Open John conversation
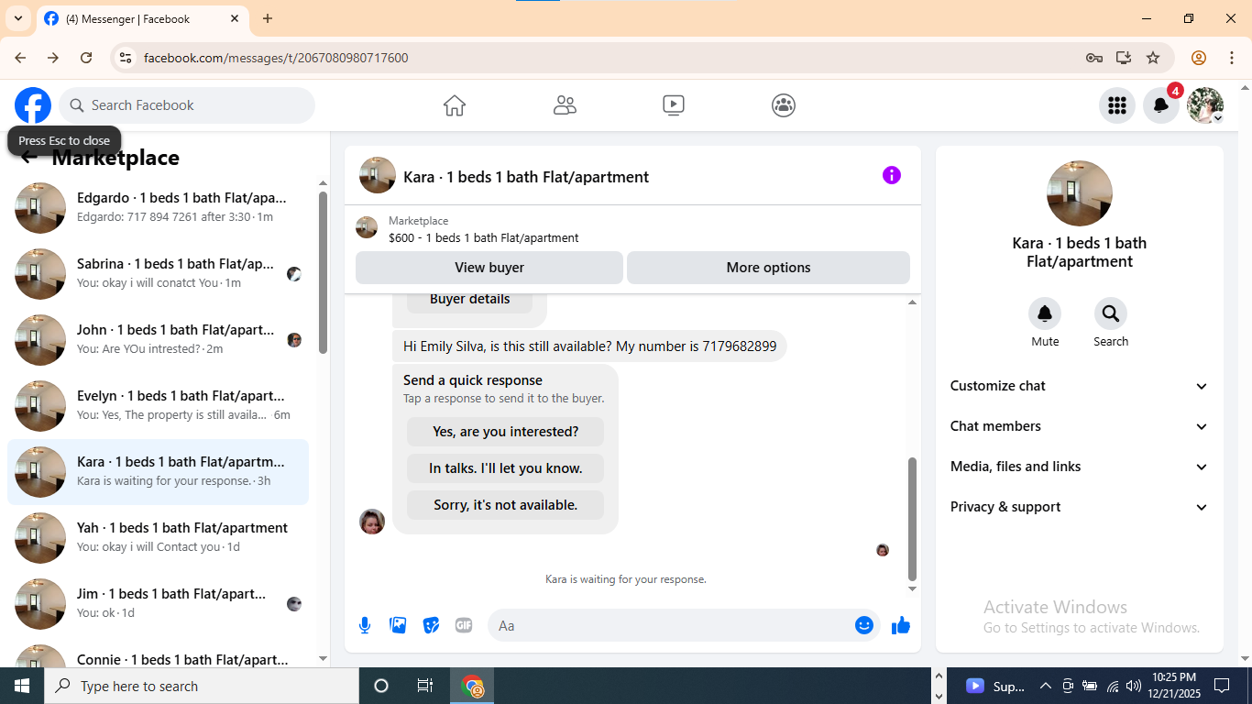Viewport: 1252px width, 704px height. click(158, 340)
